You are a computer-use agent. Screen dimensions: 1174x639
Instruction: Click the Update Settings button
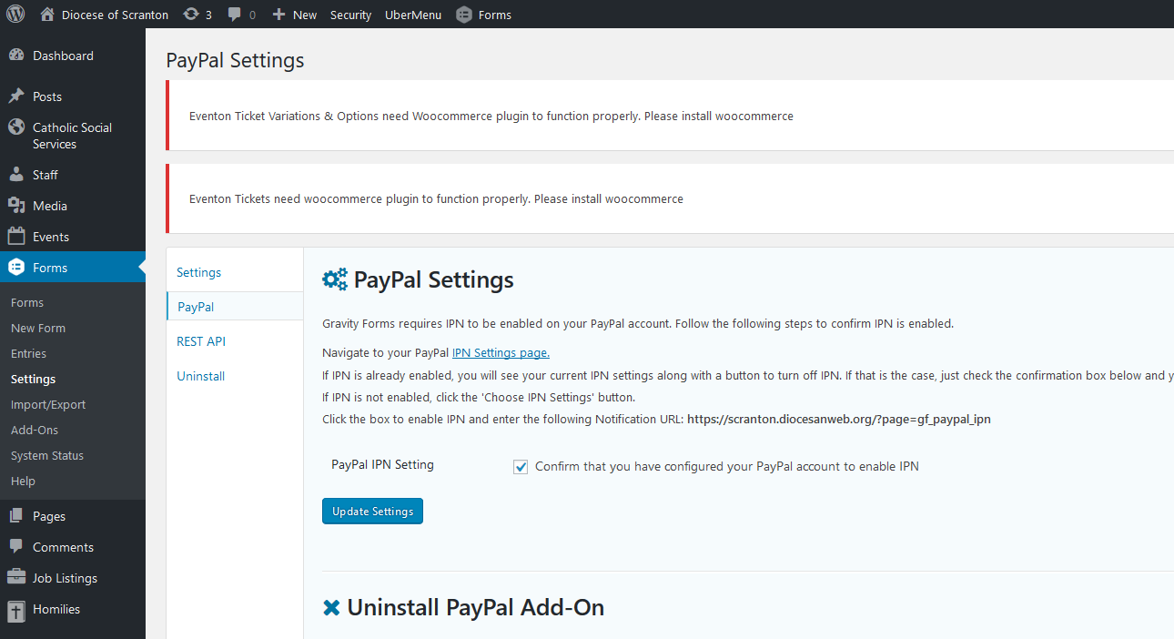click(x=372, y=512)
